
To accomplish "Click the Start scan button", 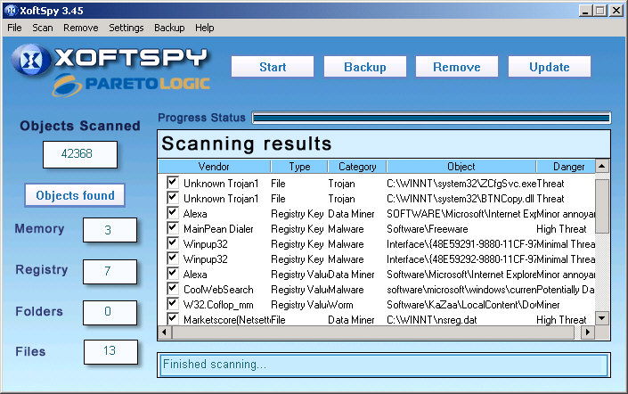I will tap(273, 67).
